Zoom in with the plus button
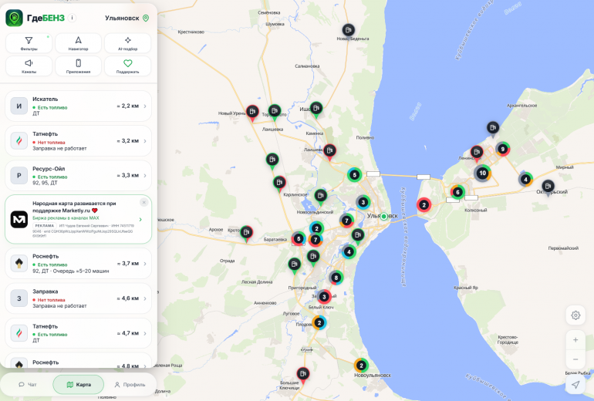Image resolution: width=594 pixels, height=401 pixels. click(x=575, y=340)
